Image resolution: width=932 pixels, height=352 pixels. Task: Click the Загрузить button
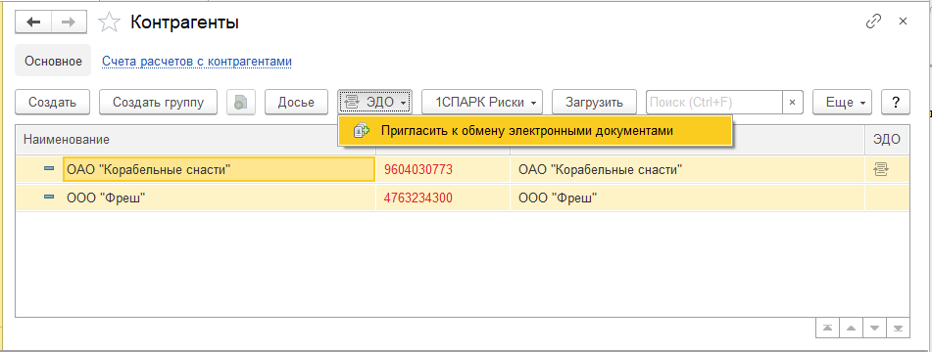click(595, 102)
